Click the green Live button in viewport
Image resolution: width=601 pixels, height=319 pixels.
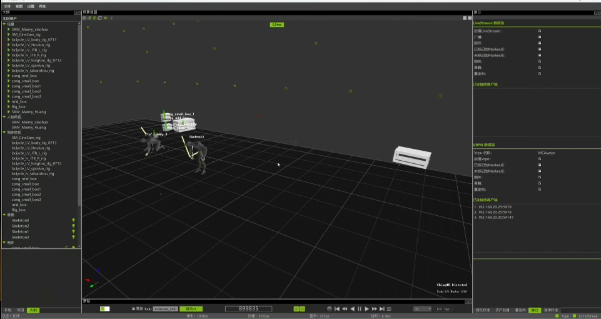pyautogui.click(x=277, y=24)
